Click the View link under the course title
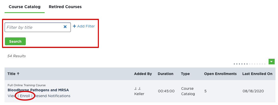Image resolution: width=278 pixels, height=105 pixels. pos(12,96)
